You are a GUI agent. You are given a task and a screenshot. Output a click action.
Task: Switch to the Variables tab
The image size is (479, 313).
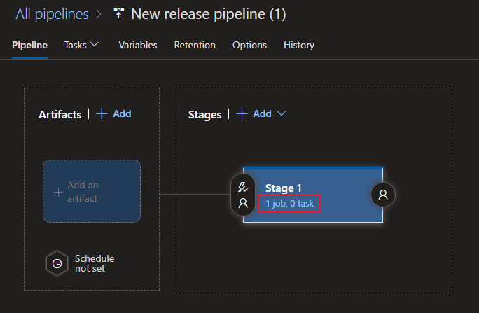[x=138, y=45]
